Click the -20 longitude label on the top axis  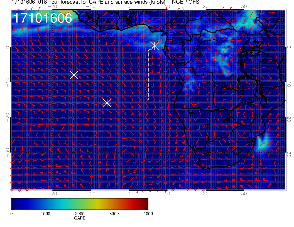(52, 7)
